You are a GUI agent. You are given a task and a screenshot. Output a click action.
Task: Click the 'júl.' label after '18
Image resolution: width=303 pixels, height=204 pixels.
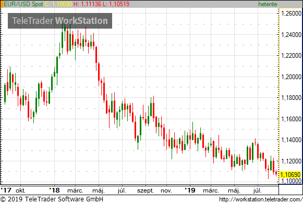pyautogui.click(x=122, y=190)
